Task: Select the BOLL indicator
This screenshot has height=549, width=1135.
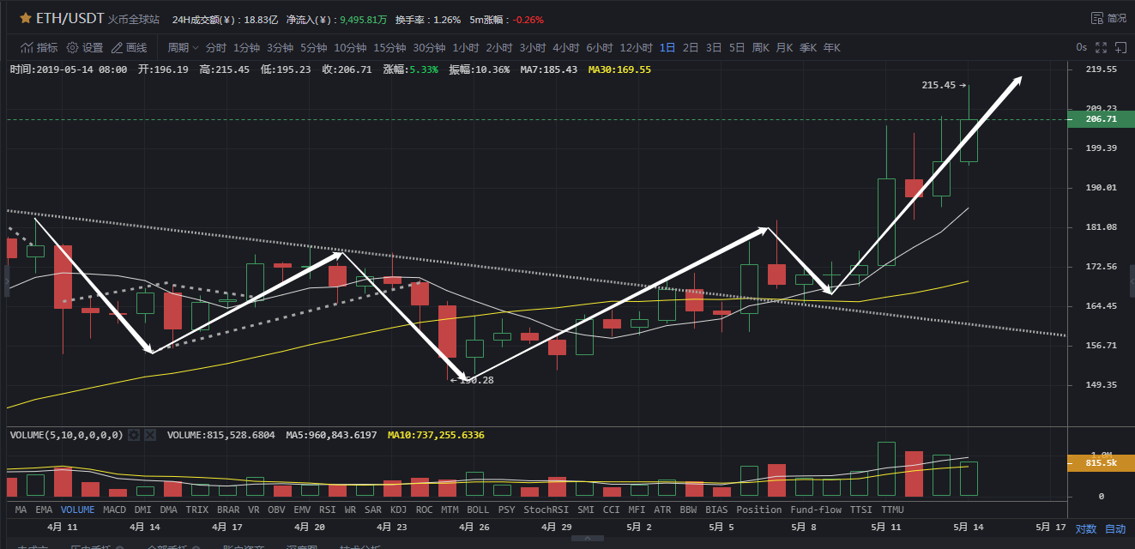Action: 478,510
